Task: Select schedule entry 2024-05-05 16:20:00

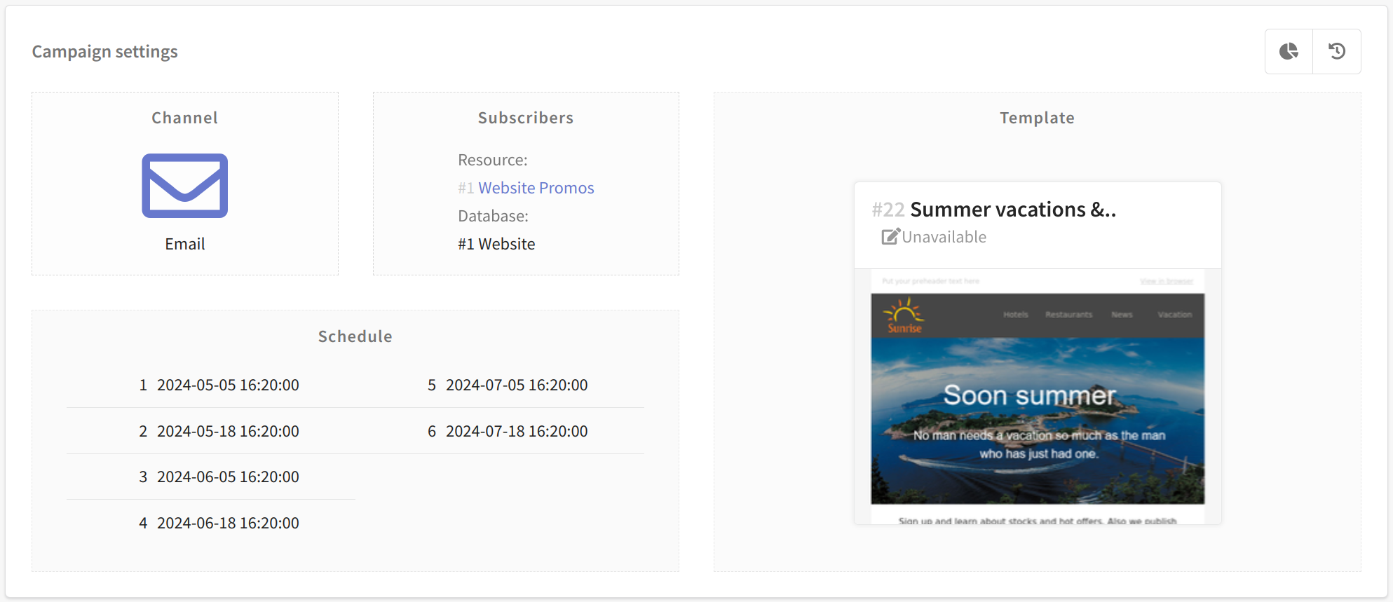Action: pyautogui.click(x=228, y=385)
